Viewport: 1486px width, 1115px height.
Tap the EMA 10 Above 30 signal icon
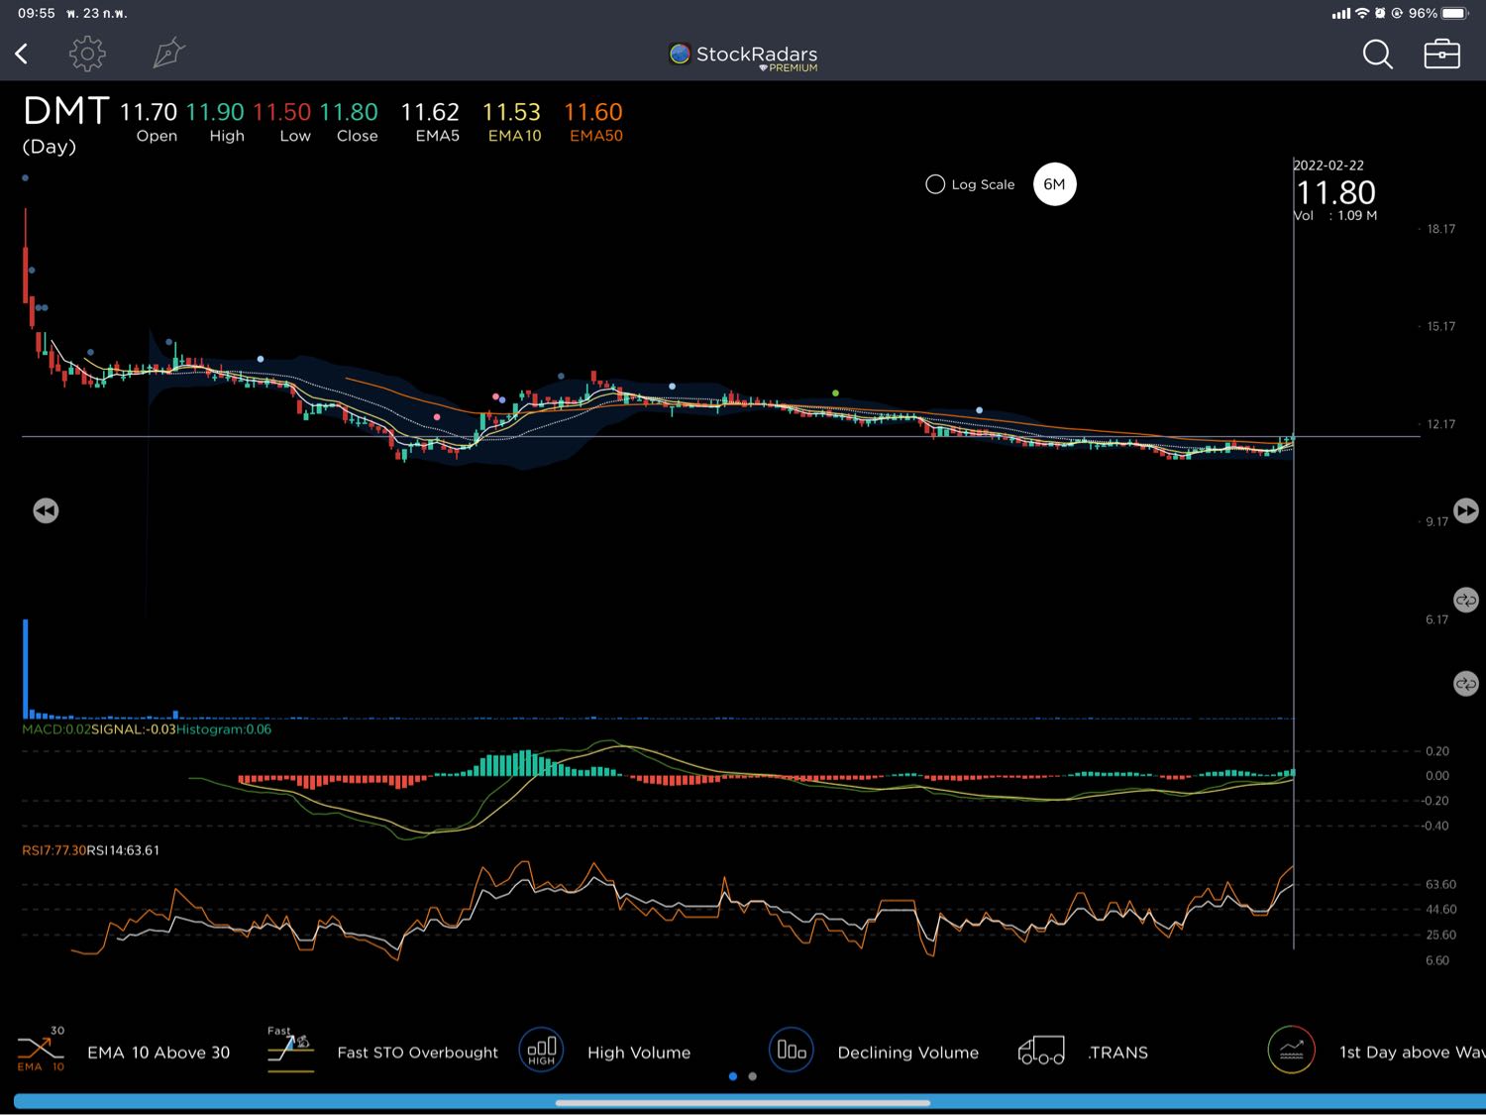(41, 1051)
